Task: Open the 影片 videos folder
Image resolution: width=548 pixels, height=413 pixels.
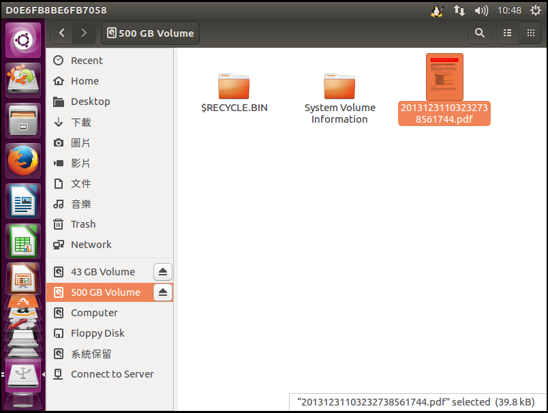Action: 109,163
